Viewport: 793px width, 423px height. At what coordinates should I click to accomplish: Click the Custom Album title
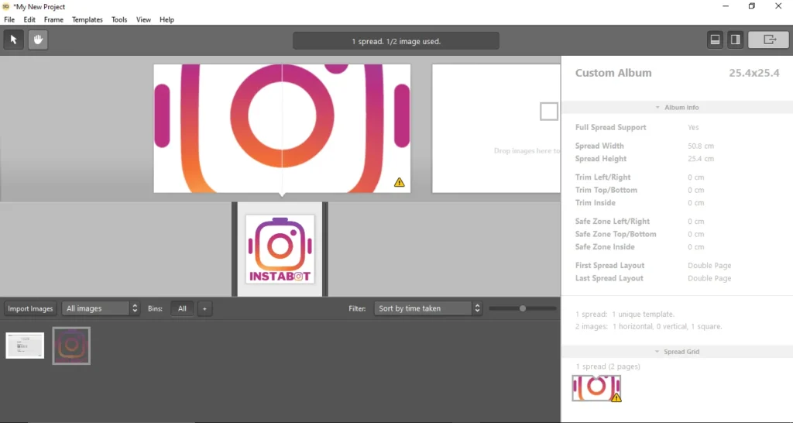coord(613,73)
